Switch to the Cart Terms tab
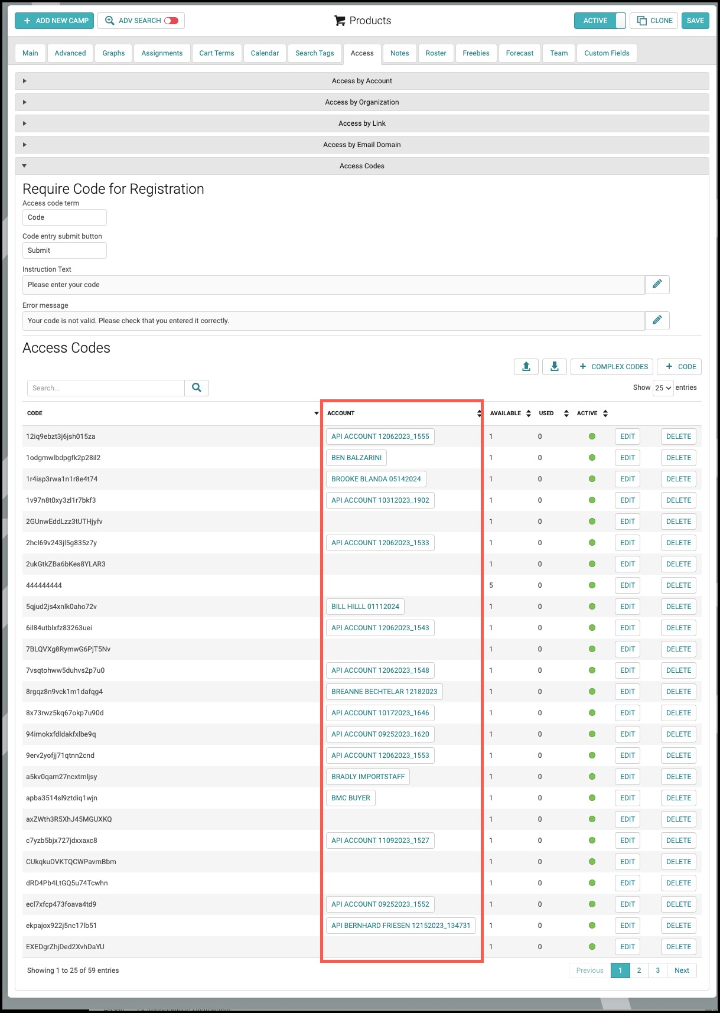The height and width of the screenshot is (1013, 720). tap(217, 53)
